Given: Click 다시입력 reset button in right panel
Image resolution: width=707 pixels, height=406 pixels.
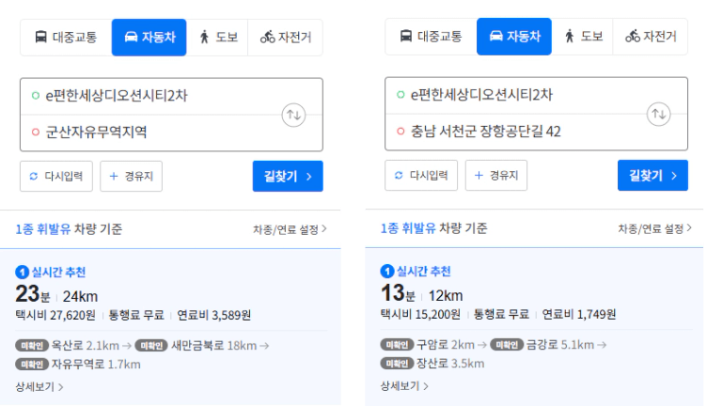Looking at the screenshot, I should click(x=421, y=176).
